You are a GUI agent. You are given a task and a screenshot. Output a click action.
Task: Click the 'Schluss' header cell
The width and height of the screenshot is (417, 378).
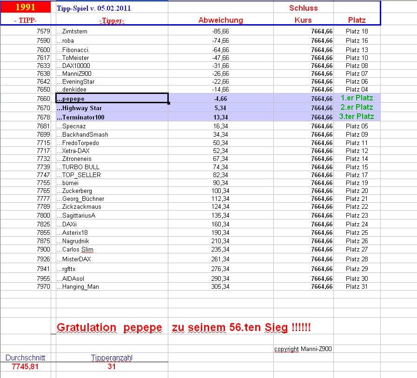(304, 8)
